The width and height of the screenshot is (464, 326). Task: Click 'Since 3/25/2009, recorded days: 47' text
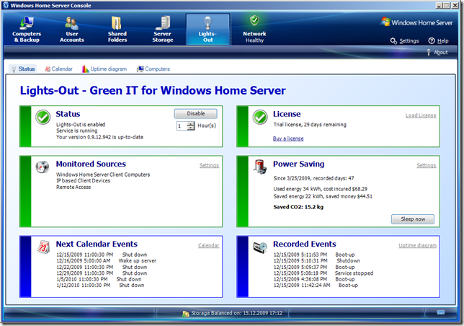[313, 178]
